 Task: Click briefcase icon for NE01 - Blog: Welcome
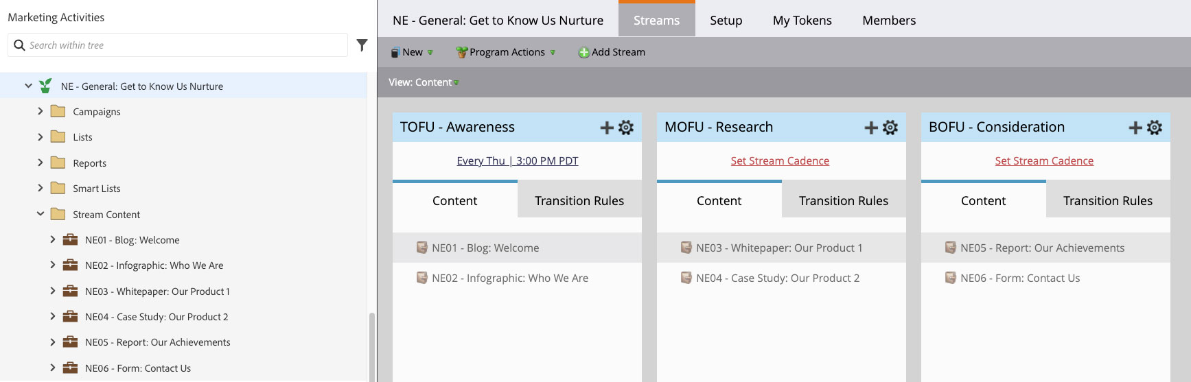tap(70, 239)
